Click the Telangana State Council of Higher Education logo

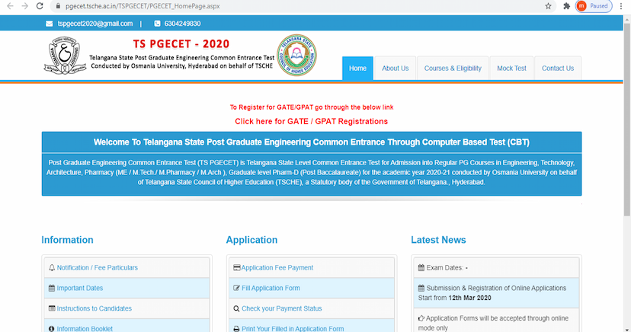click(x=296, y=55)
